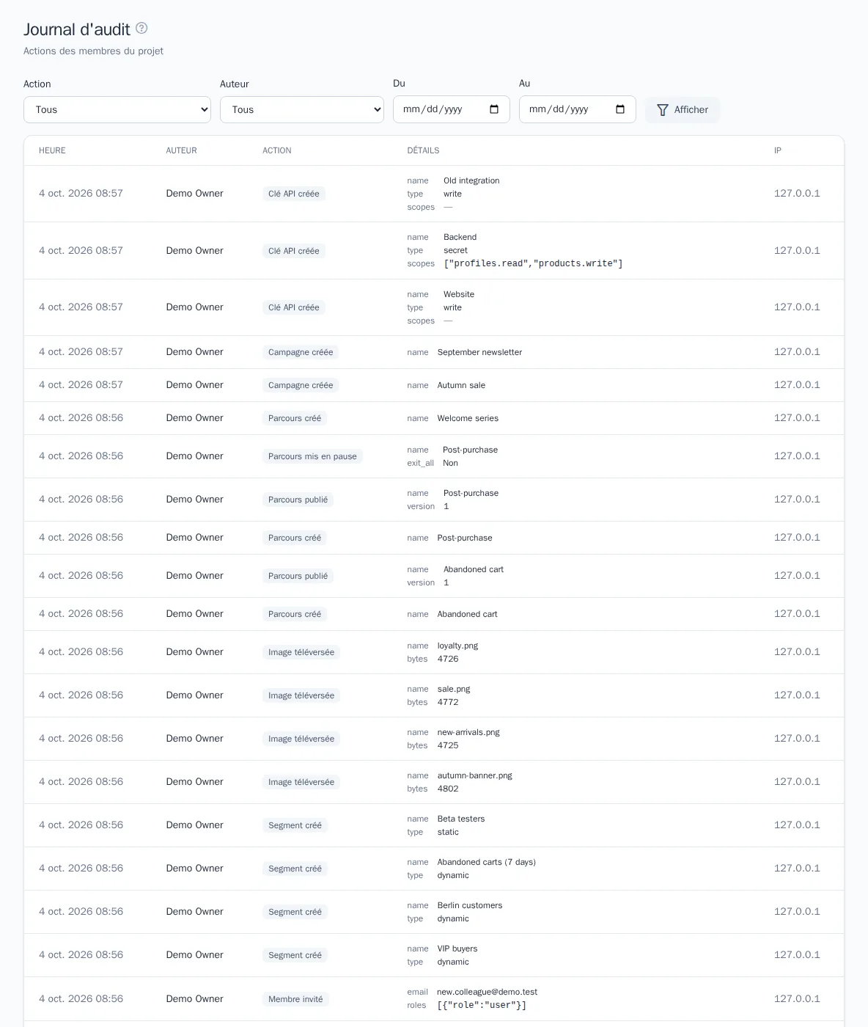868x1027 pixels.
Task: Click the "Berlin customers" segment name
Action: coord(470,905)
